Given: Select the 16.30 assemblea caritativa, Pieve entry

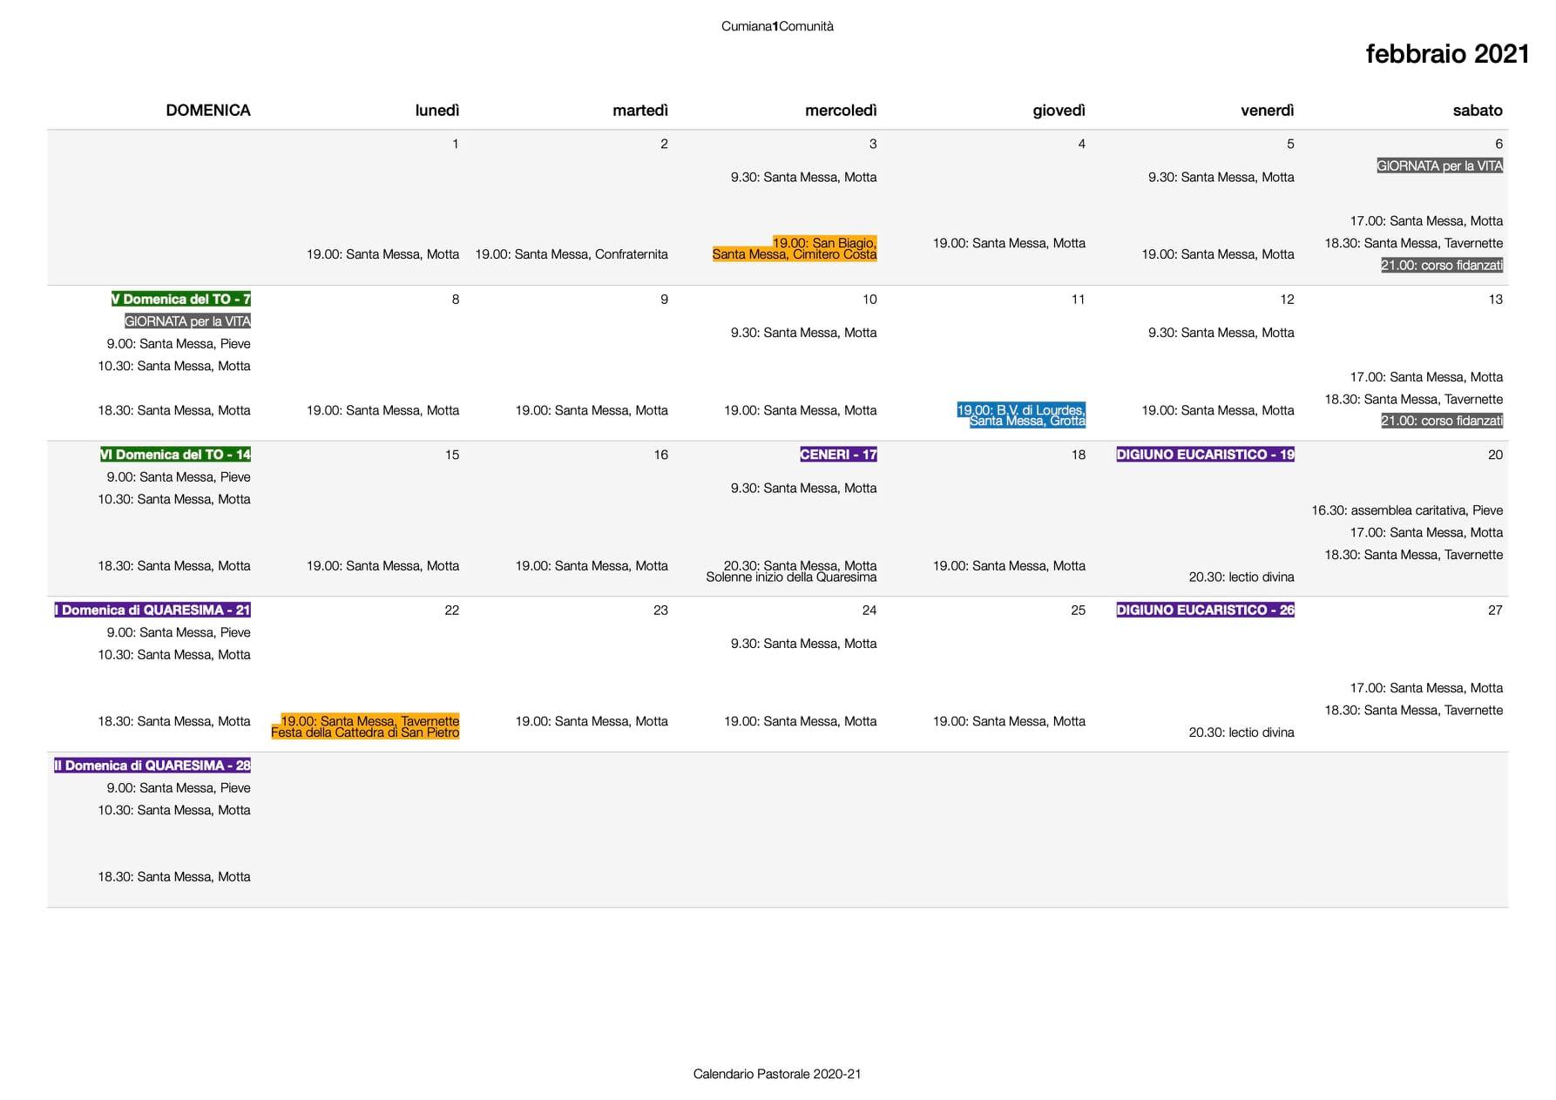Looking at the screenshot, I should click(x=1406, y=510).
